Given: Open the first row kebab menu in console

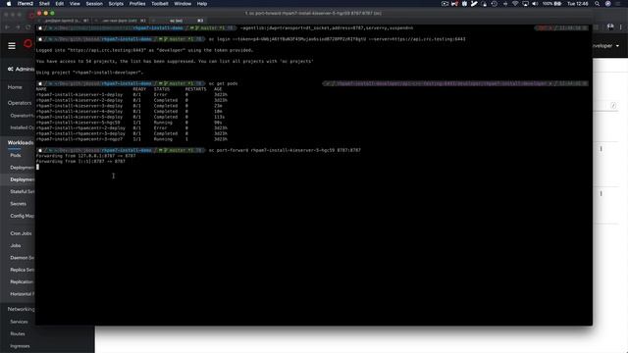Looking at the screenshot, I should point(602,149).
